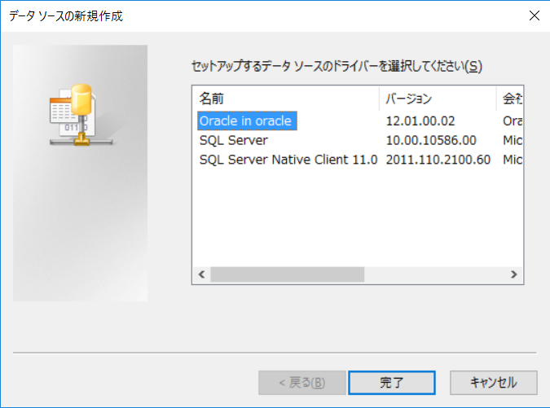Viewport: 550px width, 408px height.
Task: Click version 2011.110.2100.60 cell
Action: pos(438,160)
